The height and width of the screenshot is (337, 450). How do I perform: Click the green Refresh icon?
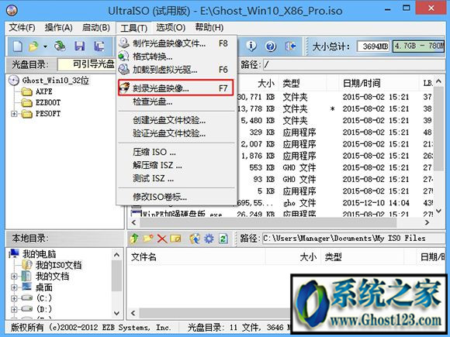pyautogui.click(x=223, y=239)
